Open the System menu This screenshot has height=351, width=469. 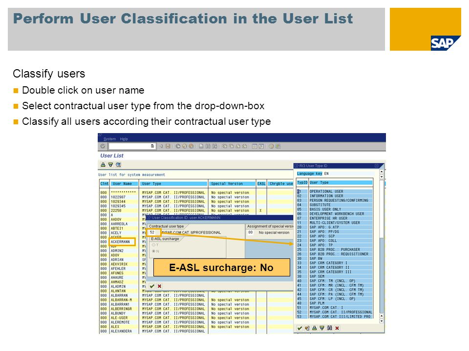(109, 139)
